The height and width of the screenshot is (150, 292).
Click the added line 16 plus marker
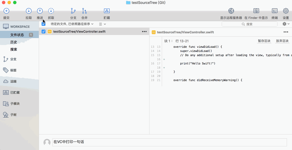[164, 59]
